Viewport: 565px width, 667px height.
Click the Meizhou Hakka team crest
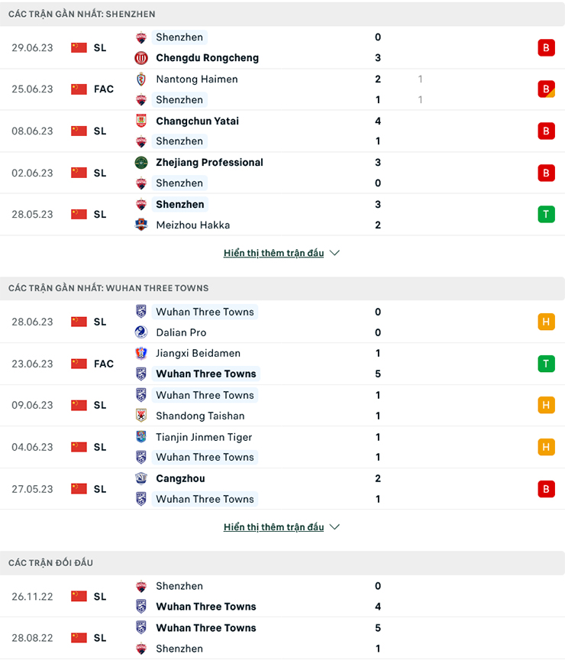141,225
